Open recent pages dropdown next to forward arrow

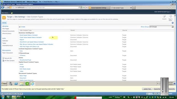[x=8, y=7]
